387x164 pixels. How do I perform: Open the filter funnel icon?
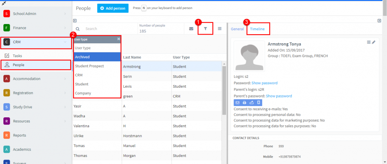(x=206, y=29)
